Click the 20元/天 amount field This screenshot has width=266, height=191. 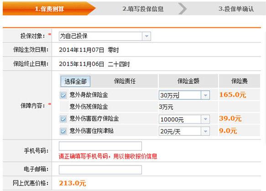point(184,131)
